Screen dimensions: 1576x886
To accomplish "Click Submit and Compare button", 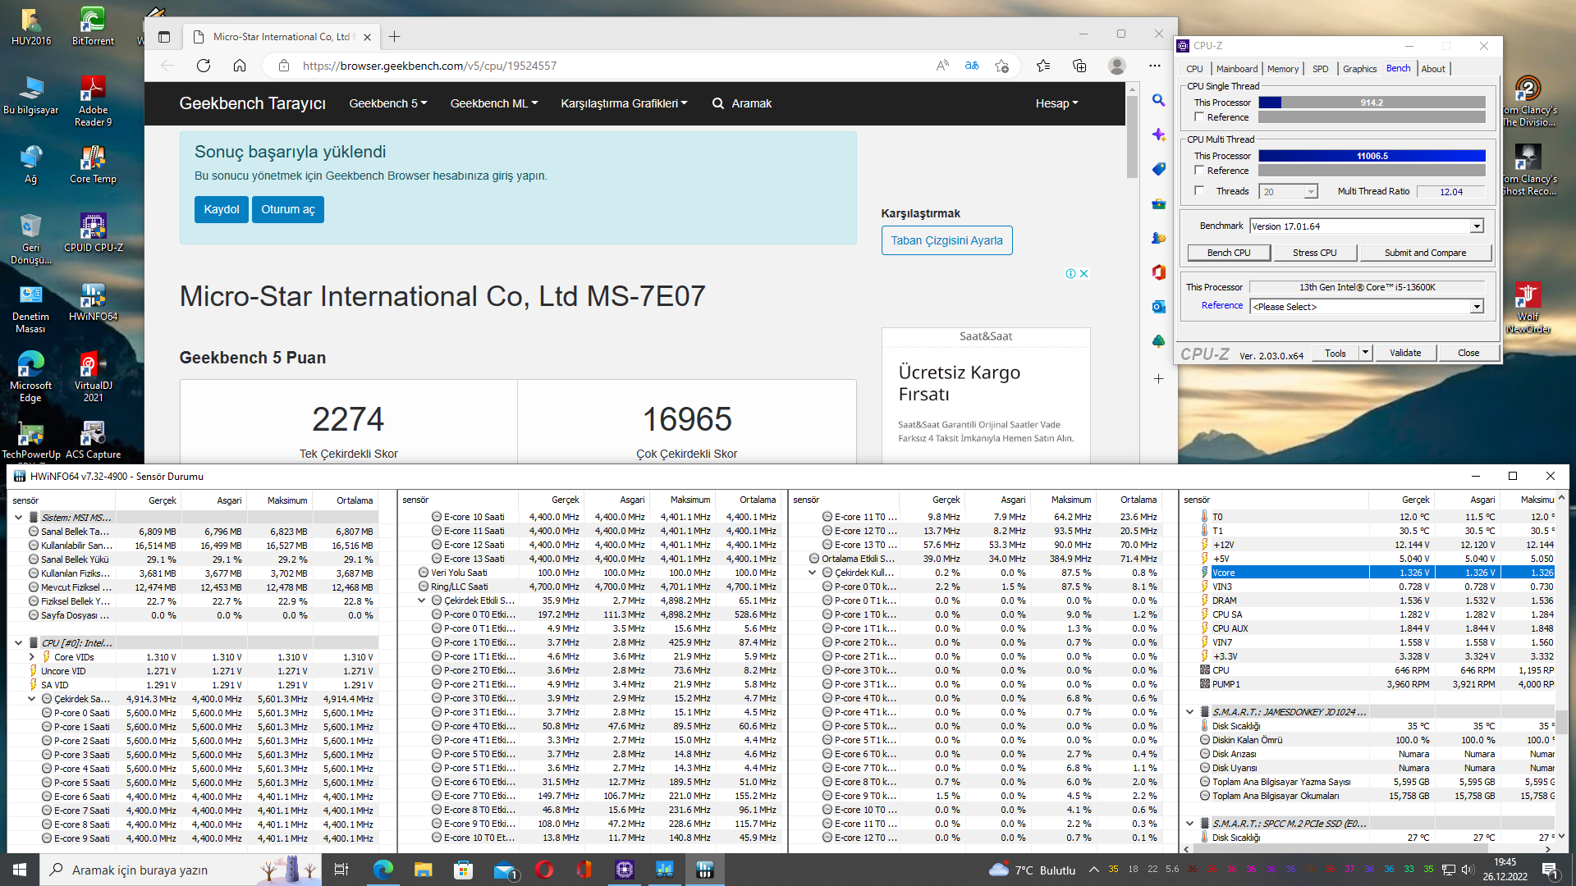I will point(1425,253).
